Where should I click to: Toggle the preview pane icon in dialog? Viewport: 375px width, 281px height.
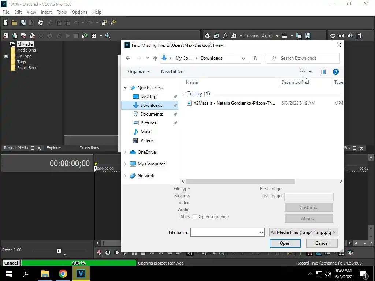[x=322, y=72]
